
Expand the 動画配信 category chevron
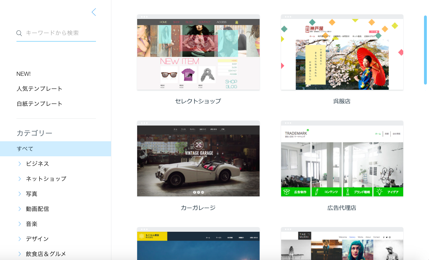(20, 209)
